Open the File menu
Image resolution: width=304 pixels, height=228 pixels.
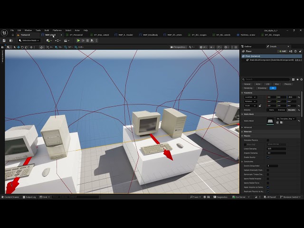12,30
